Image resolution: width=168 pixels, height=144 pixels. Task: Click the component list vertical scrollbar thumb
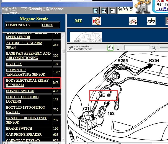[63, 51]
